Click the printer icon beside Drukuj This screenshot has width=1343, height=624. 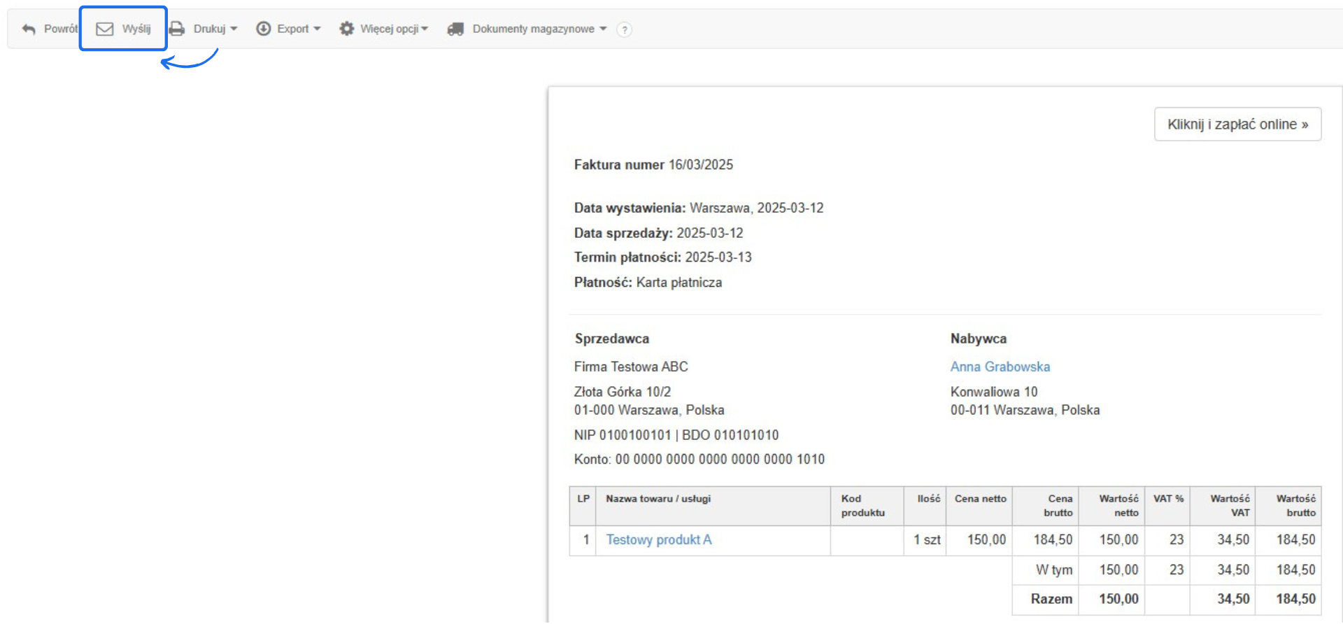pos(177,29)
